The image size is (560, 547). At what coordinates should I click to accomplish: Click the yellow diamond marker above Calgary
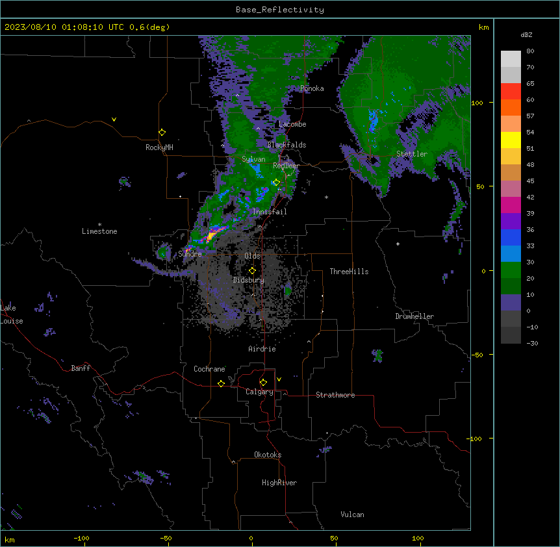263,383
